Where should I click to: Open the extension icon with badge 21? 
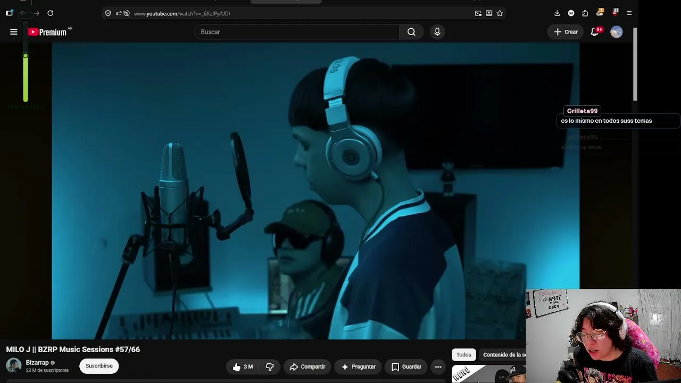[x=615, y=12]
